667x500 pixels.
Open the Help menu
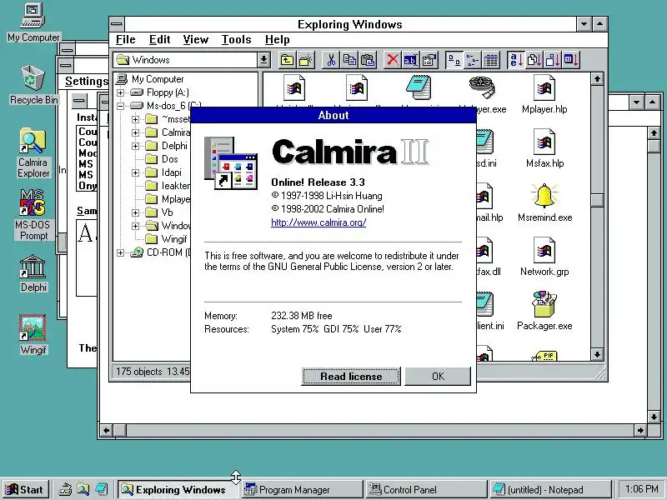coord(278,39)
